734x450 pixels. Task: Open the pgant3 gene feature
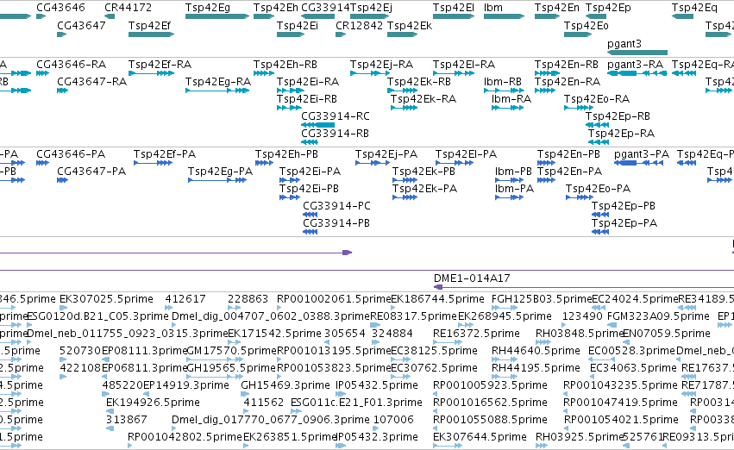[637, 53]
